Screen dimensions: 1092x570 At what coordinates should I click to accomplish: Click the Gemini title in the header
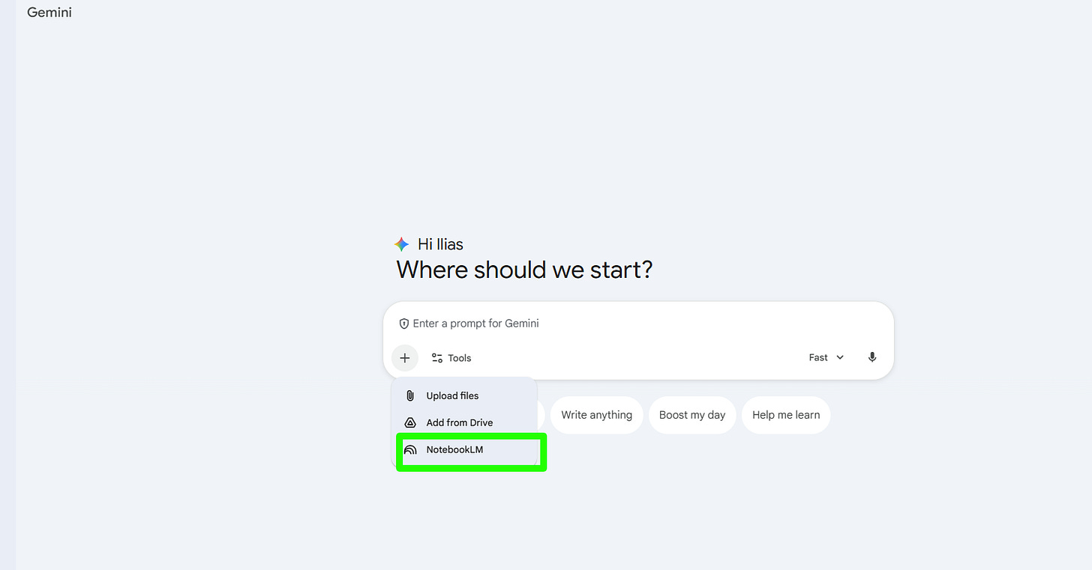tap(49, 13)
